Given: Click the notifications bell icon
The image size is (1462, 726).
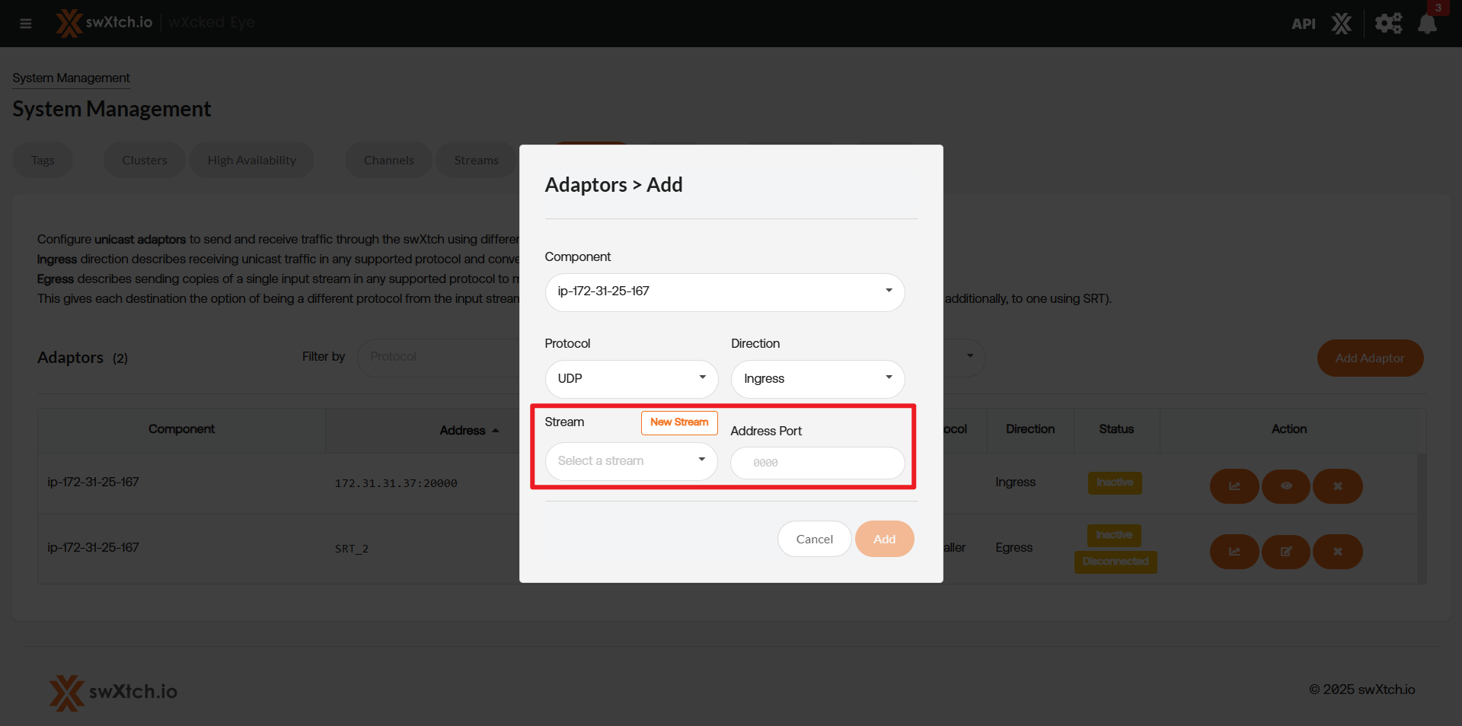Looking at the screenshot, I should 1427,24.
